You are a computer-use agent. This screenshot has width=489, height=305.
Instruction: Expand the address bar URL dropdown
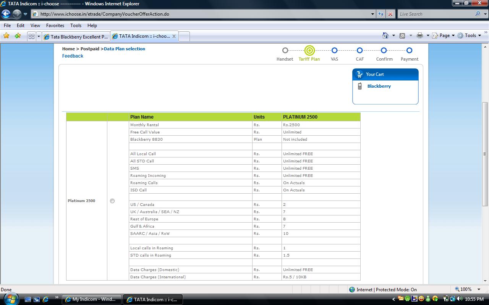(372, 14)
